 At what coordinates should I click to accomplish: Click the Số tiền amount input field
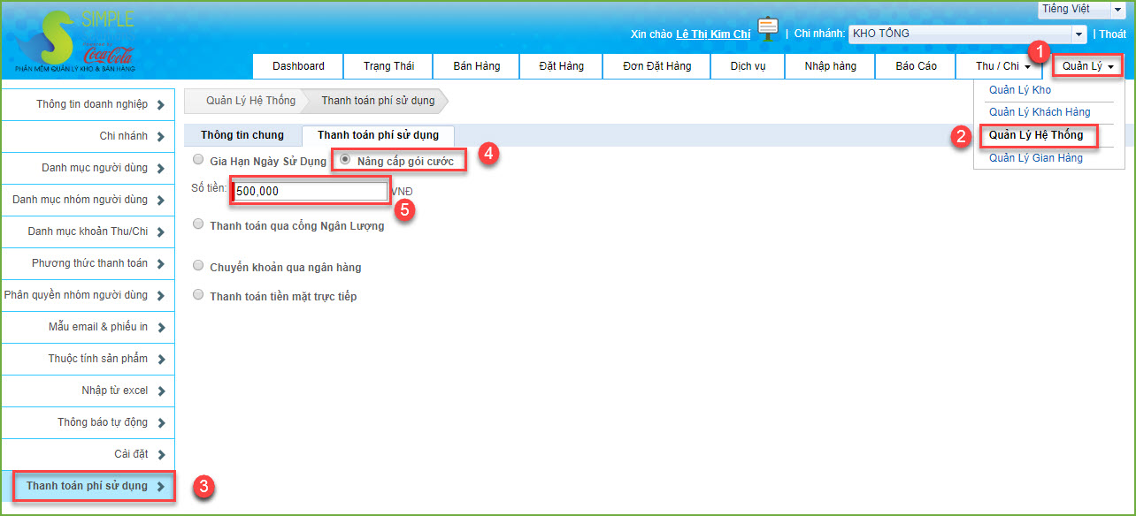pos(310,191)
